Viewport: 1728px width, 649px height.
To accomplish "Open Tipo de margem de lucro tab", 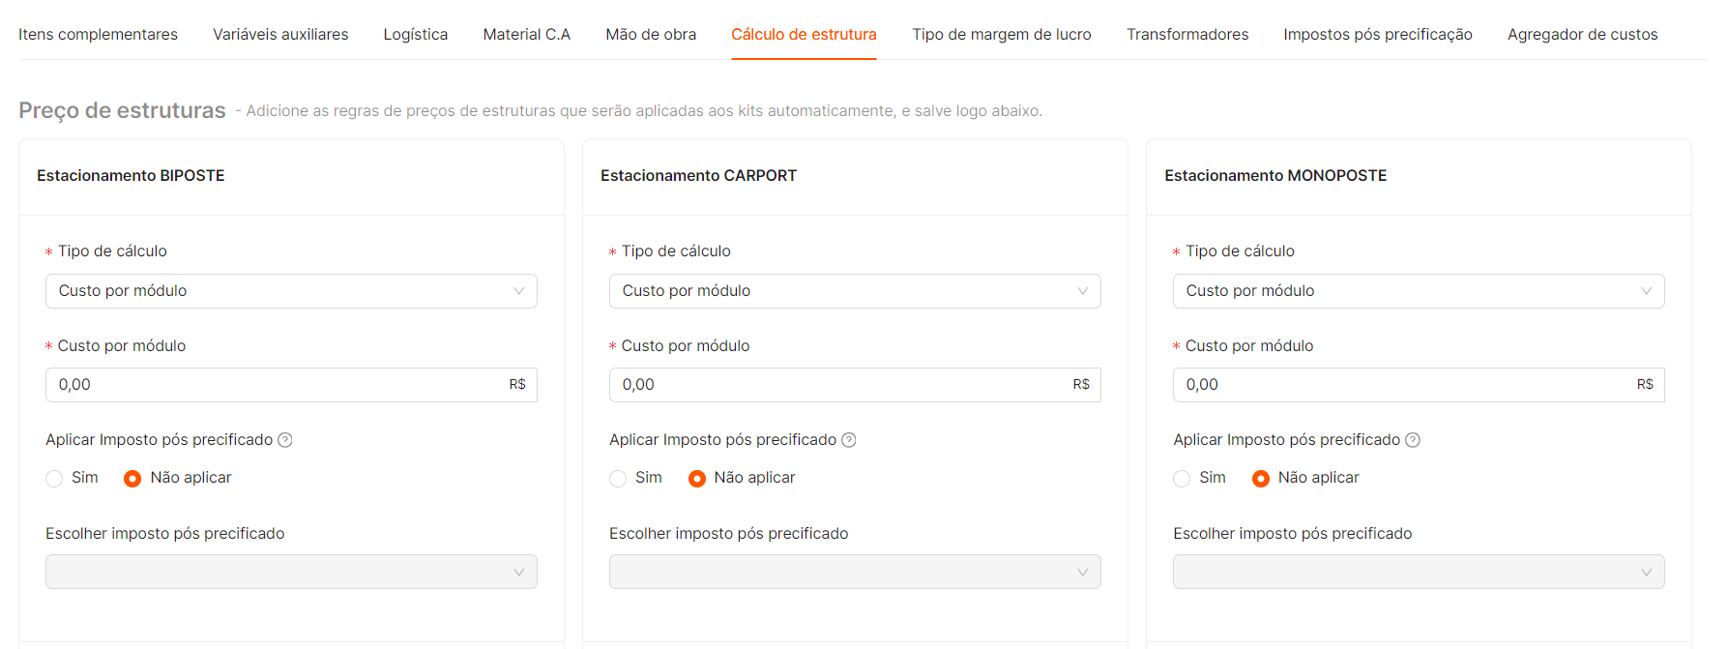I will (x=1002, y=35).
